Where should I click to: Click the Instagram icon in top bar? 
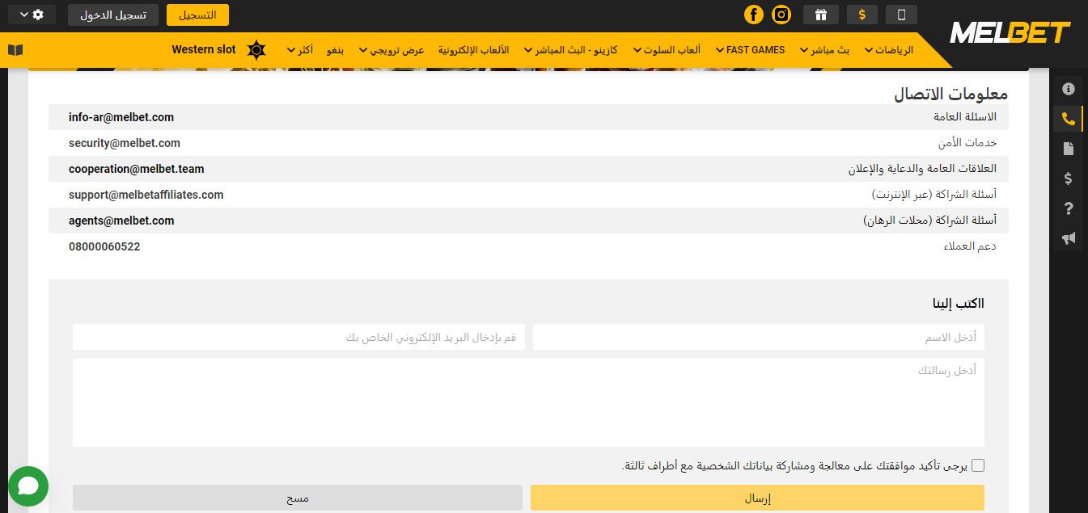tap(781, 15)
